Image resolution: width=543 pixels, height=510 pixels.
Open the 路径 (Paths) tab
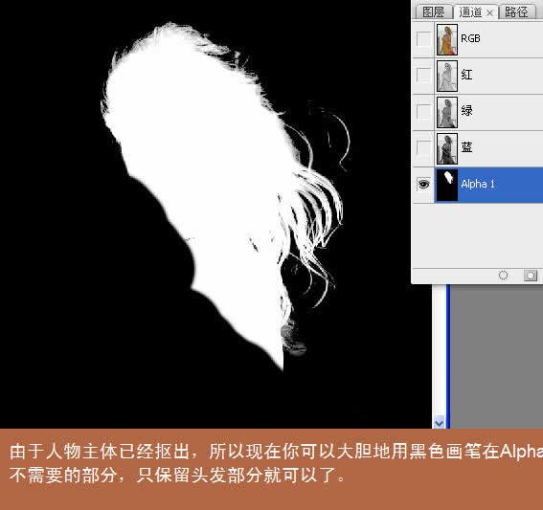pos(516,12)
